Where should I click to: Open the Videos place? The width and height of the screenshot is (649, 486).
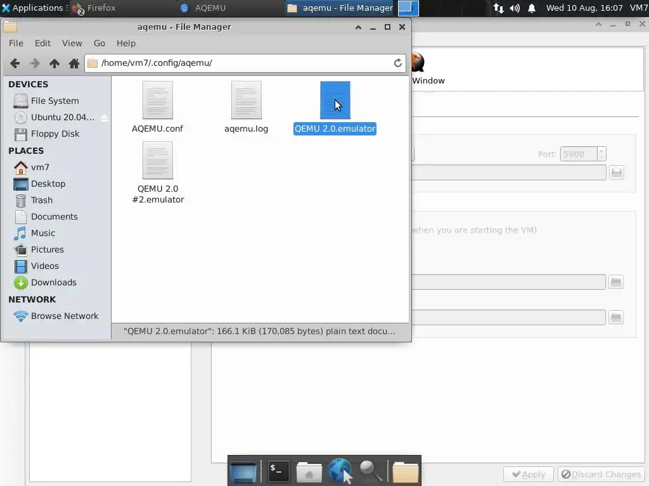pyautogui.click(x=45, y=266)
